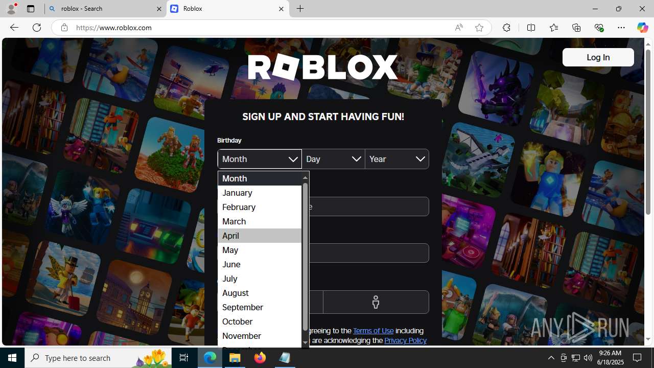Viewport: 654px width, 368px height.
Task: Choose May from month list
Action: coord(260,250)
